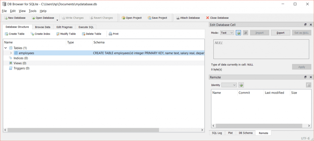Close the Edit Database Cell panel
Image resolution: width=314 pixels, height=141 pixels.
point(311,25)
